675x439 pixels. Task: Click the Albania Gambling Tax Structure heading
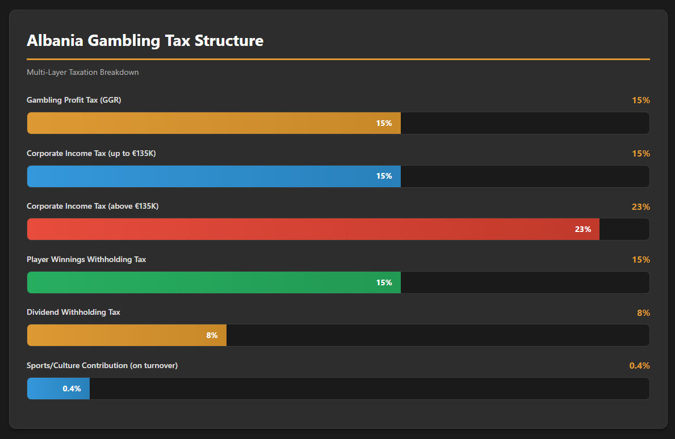point(145,41)
